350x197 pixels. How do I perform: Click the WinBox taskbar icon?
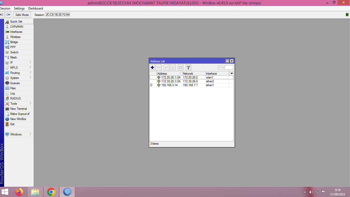(x=67, y=192)
